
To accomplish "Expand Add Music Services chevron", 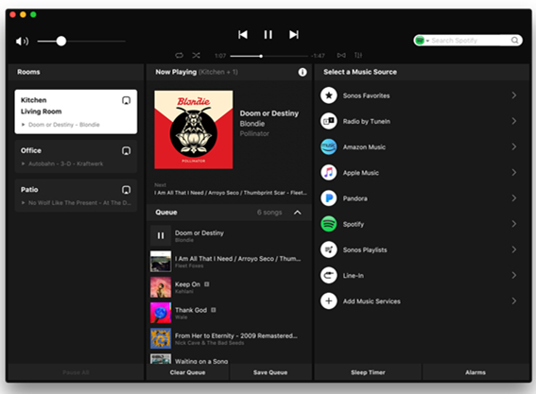I will (514, 301).
